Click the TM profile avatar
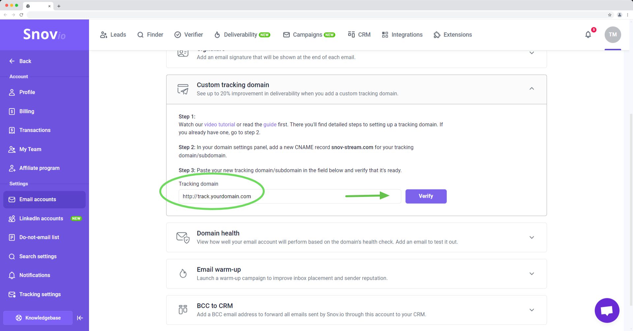 [x=613, y=35]
